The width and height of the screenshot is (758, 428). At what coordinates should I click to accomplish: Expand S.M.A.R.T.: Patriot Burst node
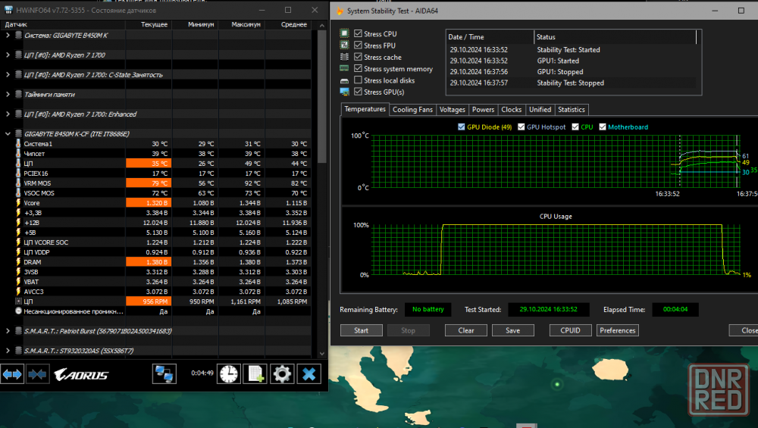[8, 331]
